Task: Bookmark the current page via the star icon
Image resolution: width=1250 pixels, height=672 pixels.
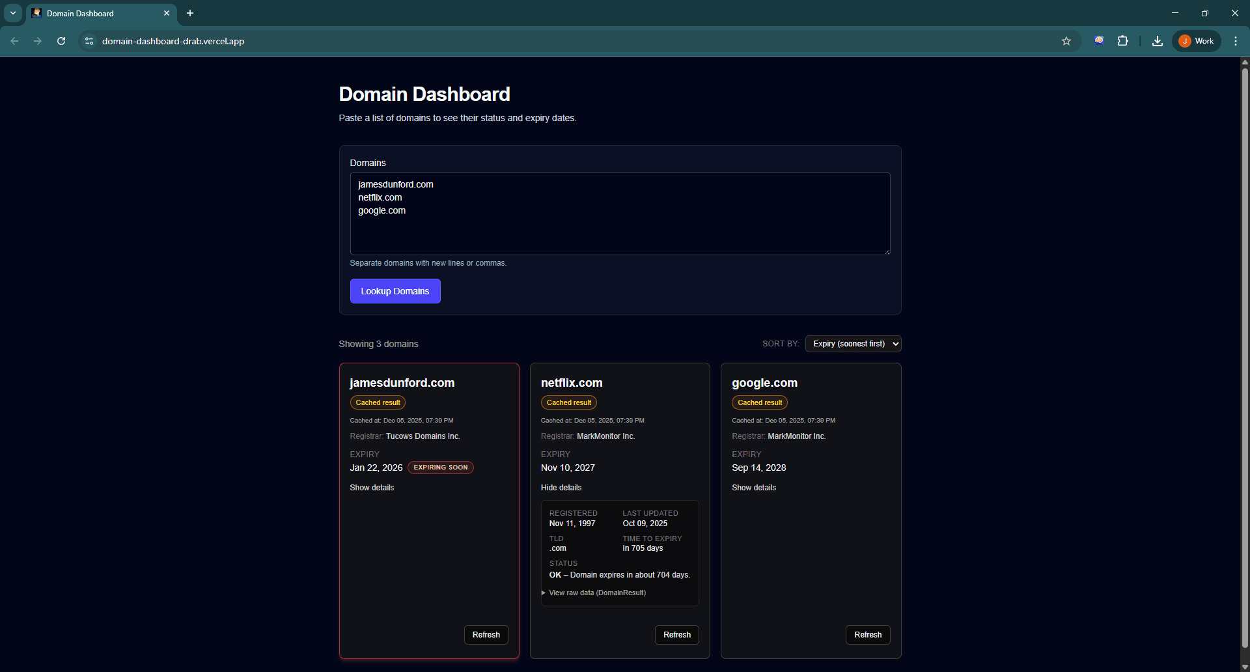Action: pyautogui.click(x=1067, y=40)
